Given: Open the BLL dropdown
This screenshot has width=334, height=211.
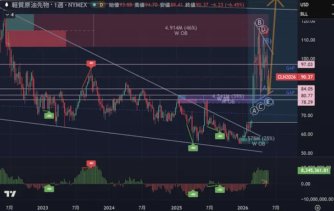Looking at the screenshot, I should pyautogui.click(x=316, y=14).
